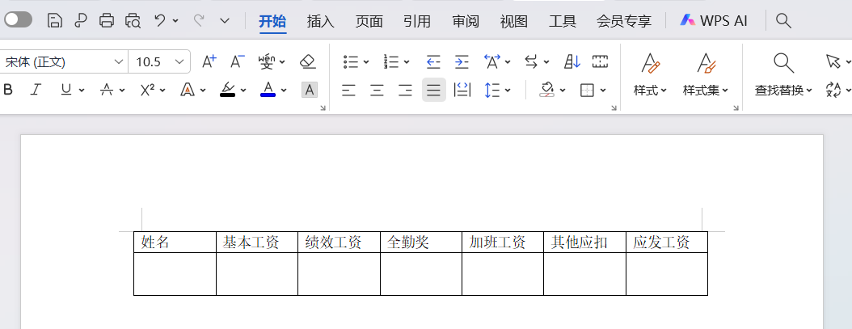Image resolution: width=852 pixels, height=329 pixels.
Task: Open line spacing dropdown arrow
Action: 508,91
